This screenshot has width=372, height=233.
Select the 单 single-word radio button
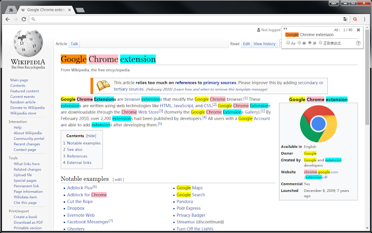[299, 42]
